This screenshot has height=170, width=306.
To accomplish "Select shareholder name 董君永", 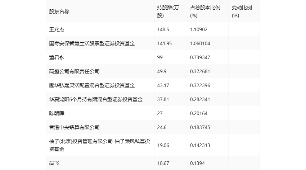I will pos(57,58).
